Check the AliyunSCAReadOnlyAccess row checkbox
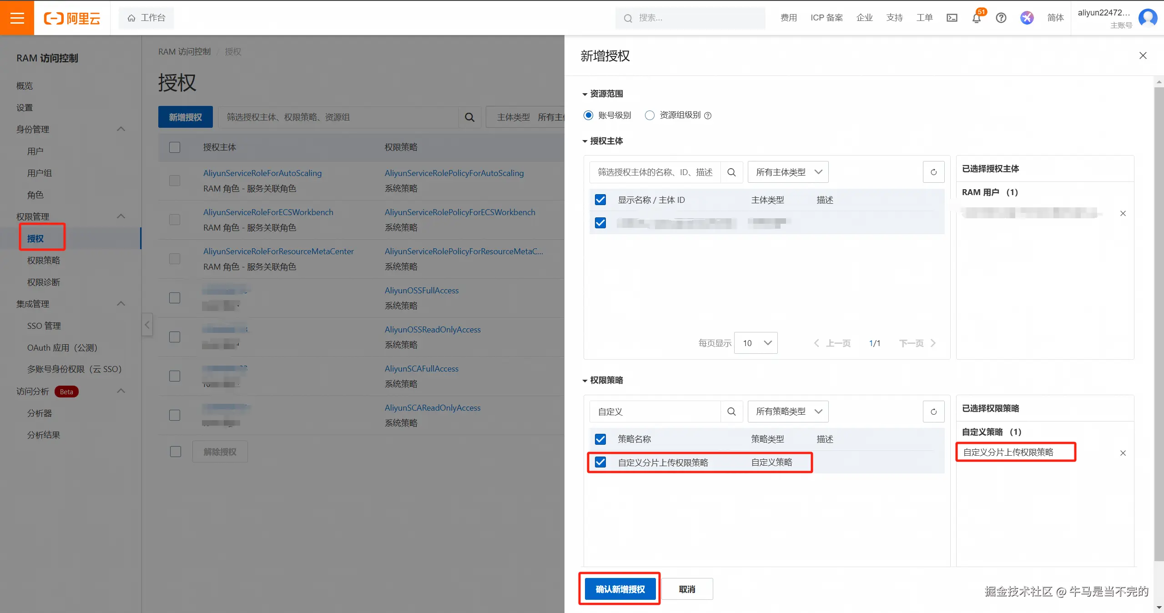Screen dimensions: 1164x613 coord(175,415)
